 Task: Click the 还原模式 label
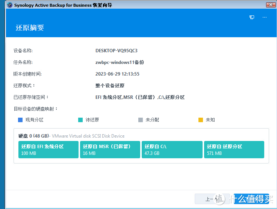[x=24, y=85]
